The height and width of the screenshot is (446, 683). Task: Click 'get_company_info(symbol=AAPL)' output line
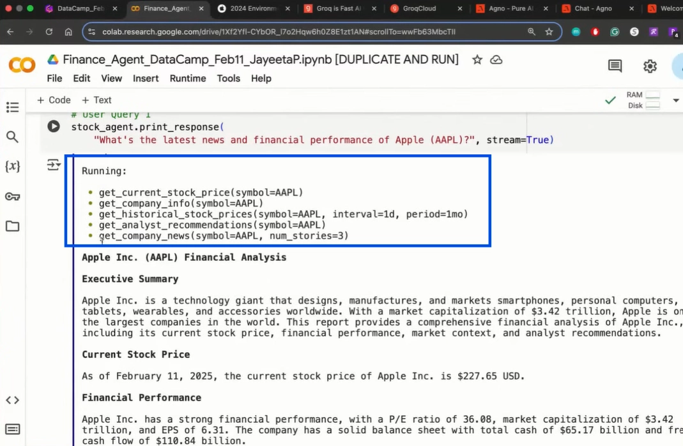click(x=181, y=203)
